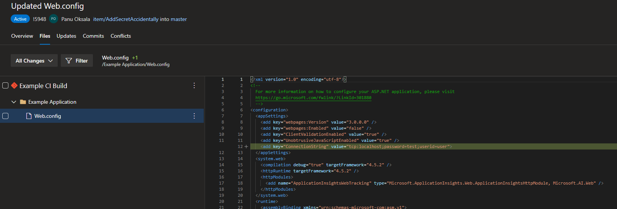Click the webpages:Version appSettings line
This screenshot has height=209, width=617.
coord(318,122)
